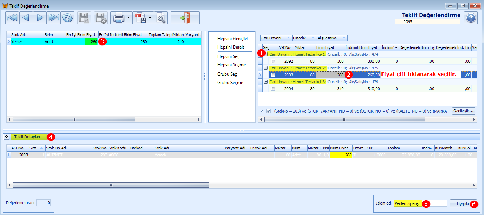The height and width of the screenshot is (215, 484).
Task: Click the exit door icon
Action: pos(185,17)
